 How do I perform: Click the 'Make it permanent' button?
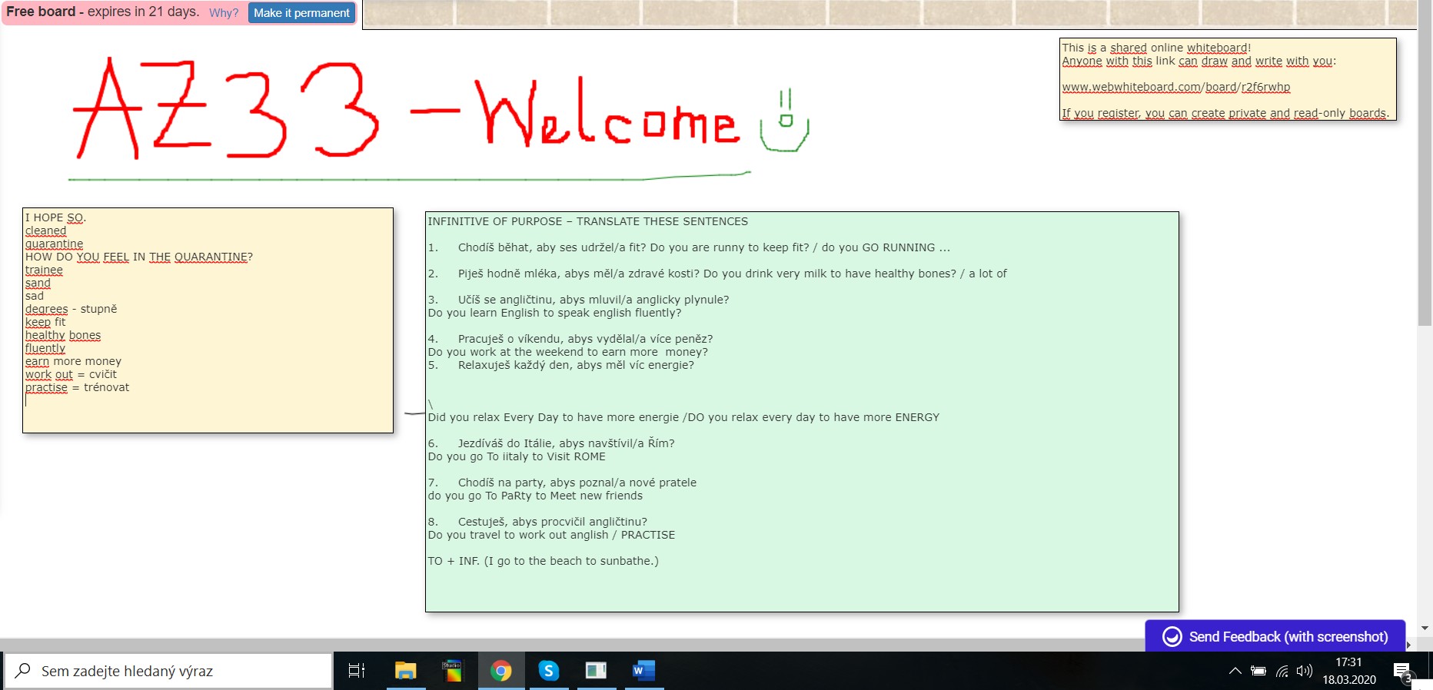pos(301,13)
